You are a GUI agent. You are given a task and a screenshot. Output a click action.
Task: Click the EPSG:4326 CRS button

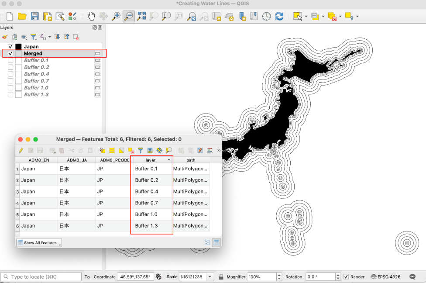[x=386, y=277]
